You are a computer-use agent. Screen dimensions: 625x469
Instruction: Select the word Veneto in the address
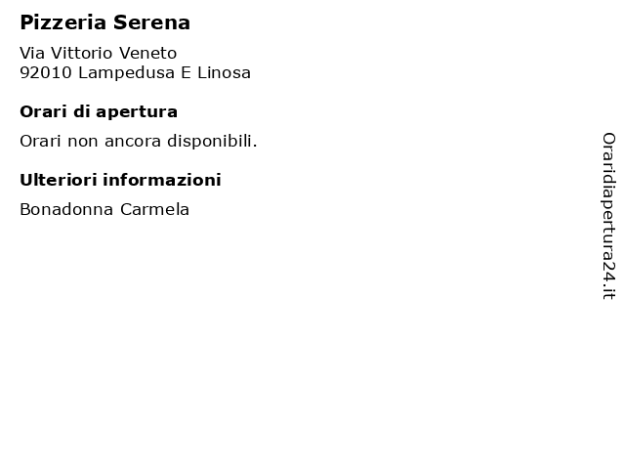click(147, 53)
